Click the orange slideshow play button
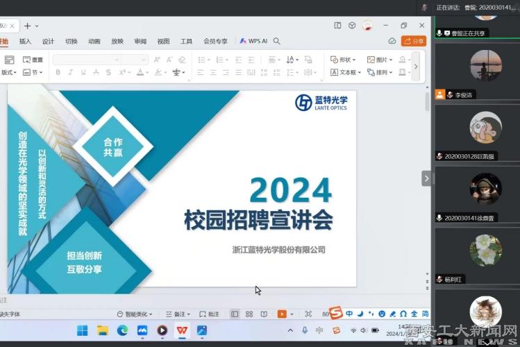 point(282,314)
